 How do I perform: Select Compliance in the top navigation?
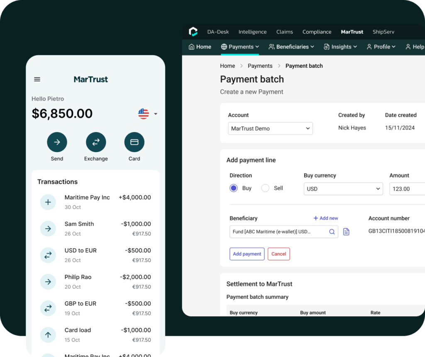point(317,32)
